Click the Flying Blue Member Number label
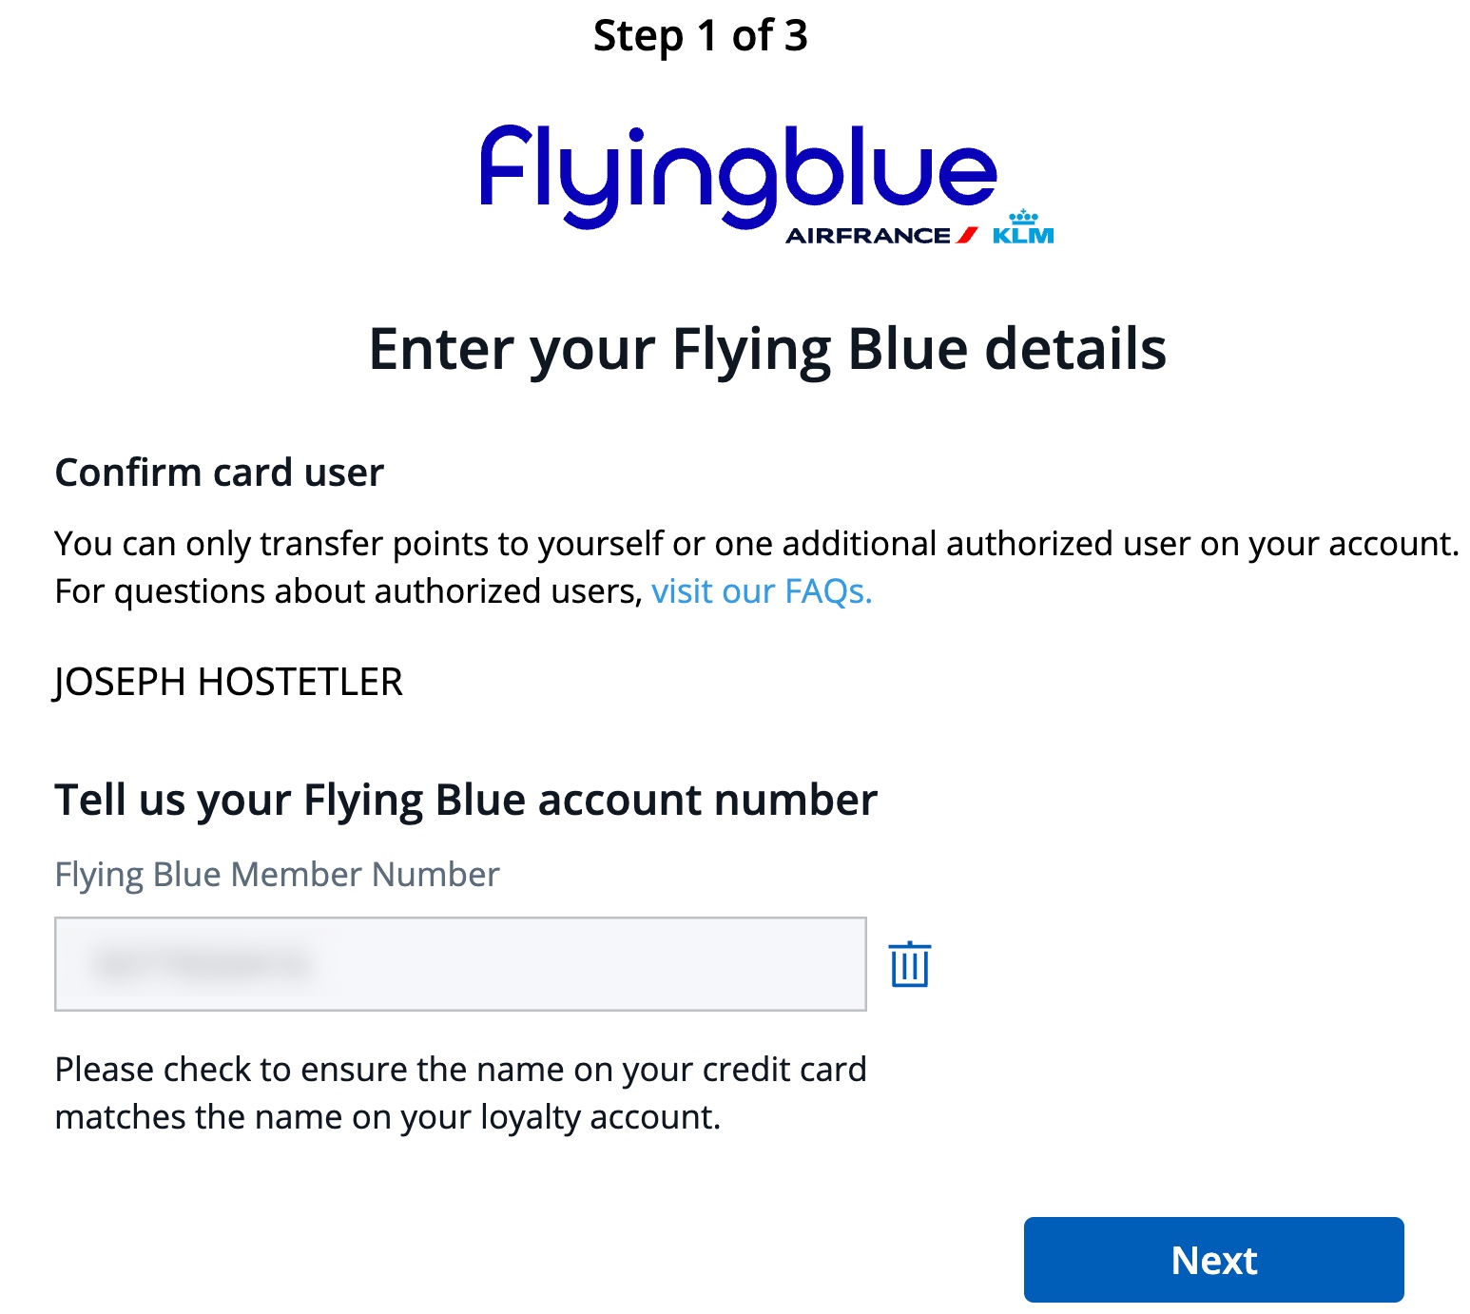The width and height of the screenshot is (1470, 1314). click(x=277, y=873)
